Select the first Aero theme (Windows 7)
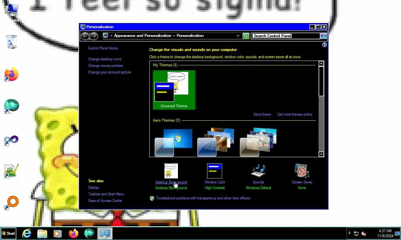Viewport: 401px width, 240px height. click(x=174, y=142)
